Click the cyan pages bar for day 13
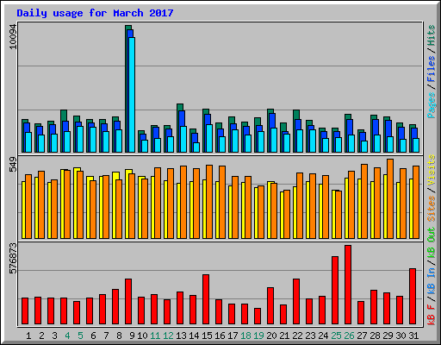Screen dimensions: 441x345 183,139
